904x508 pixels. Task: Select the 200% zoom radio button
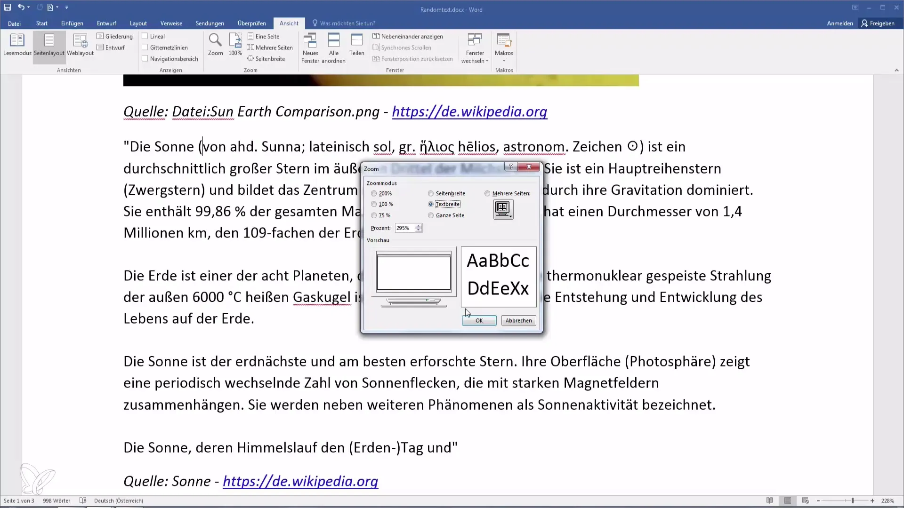(x=374, y=193)
